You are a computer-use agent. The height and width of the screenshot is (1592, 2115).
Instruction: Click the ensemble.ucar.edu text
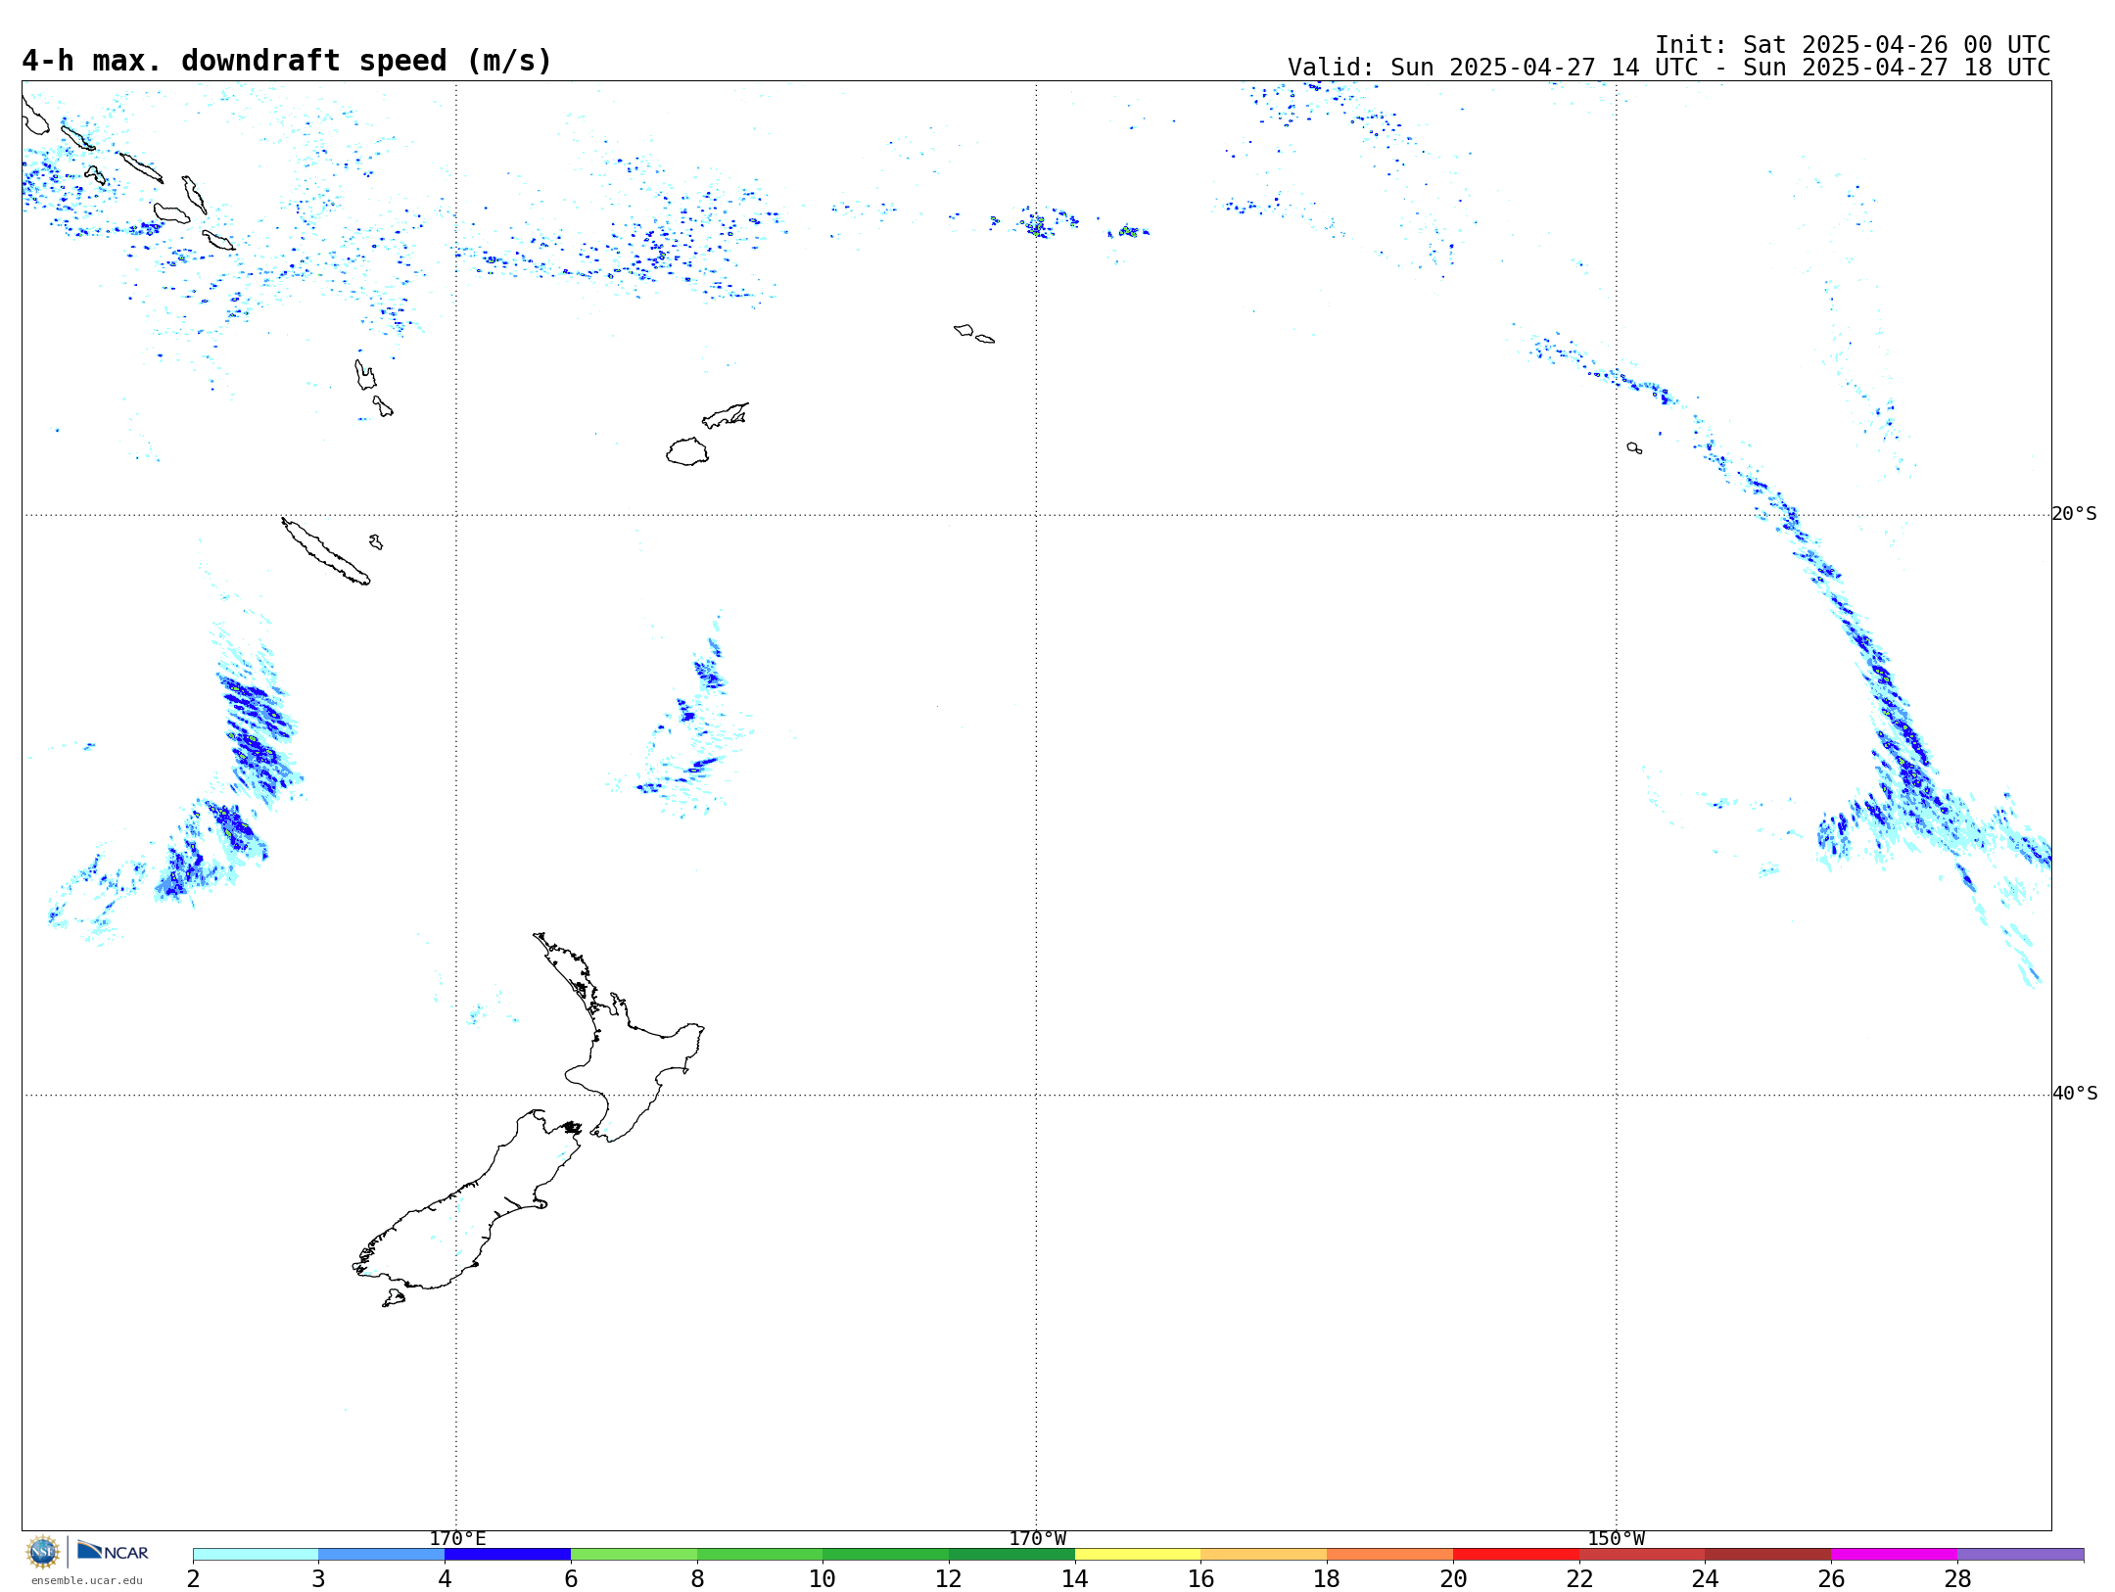tap(87, 1580)
